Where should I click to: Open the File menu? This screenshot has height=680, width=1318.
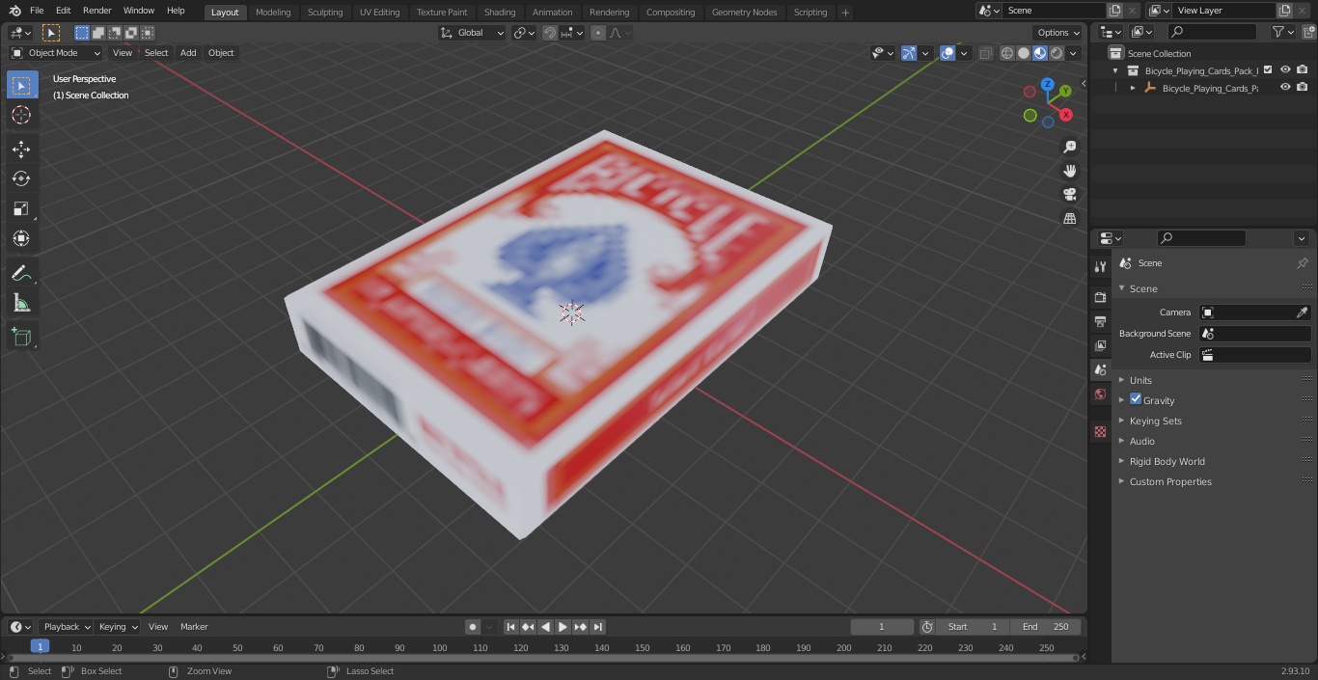click(x=37, y=11)
